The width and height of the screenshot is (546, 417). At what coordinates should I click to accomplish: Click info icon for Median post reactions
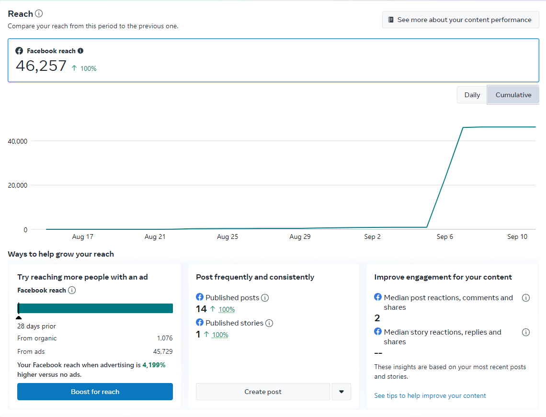(x=526, y=298)
